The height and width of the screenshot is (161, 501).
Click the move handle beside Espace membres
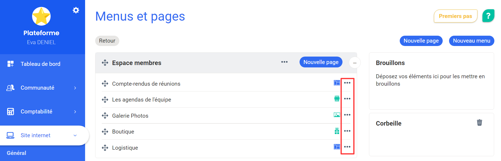(105, 63)
